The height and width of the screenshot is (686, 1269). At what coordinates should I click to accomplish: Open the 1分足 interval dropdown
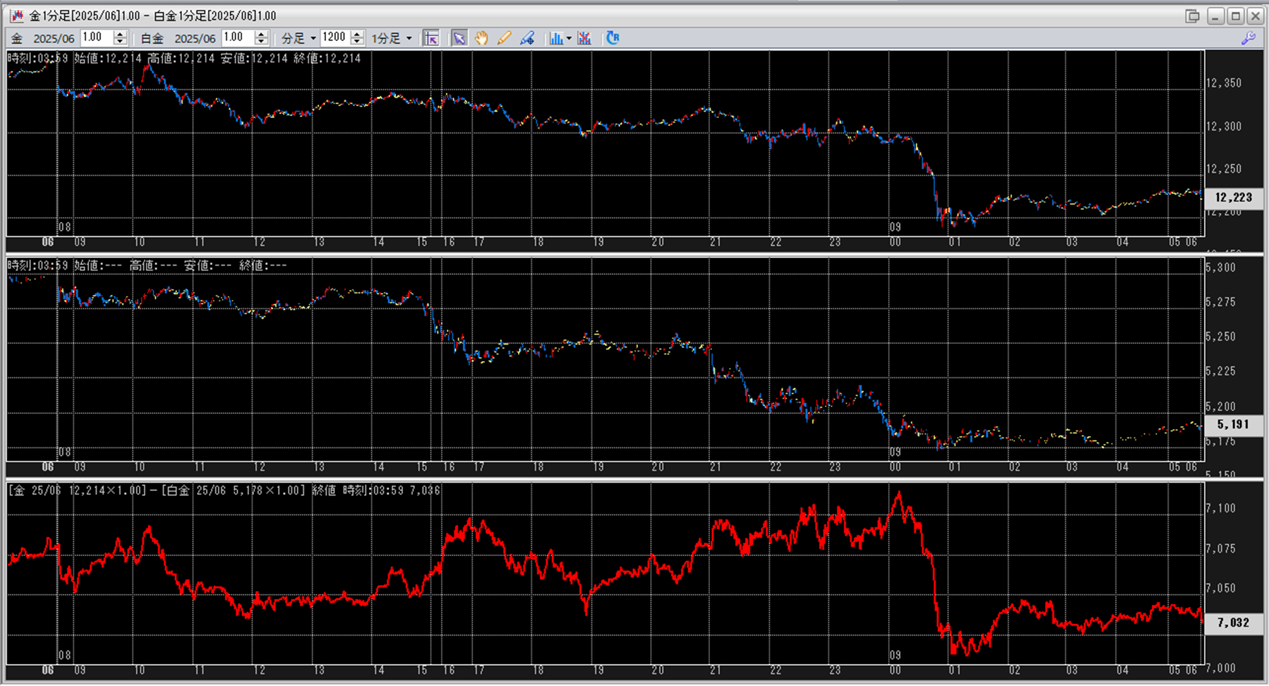coord(409,38)
